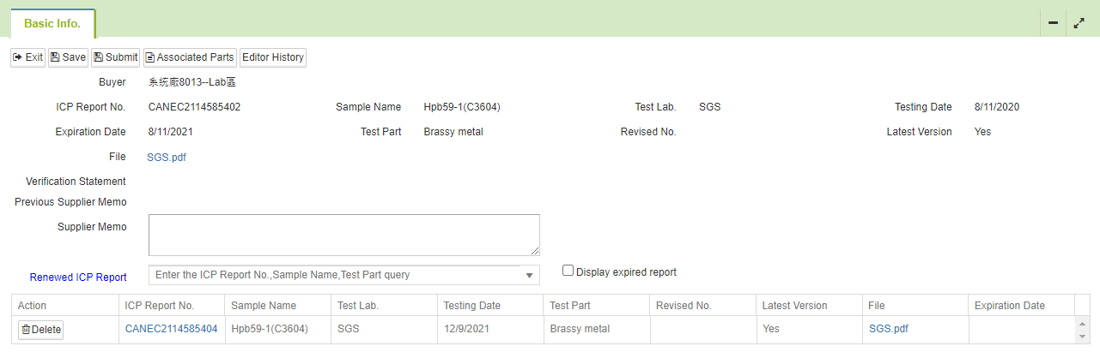Click inside the Supplier Memo text area
The image size is (1100, 358).
pos(344,235)
